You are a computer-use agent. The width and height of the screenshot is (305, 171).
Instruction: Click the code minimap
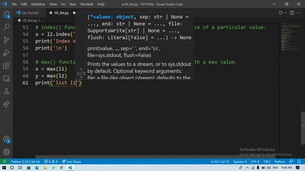click(291, 37)
